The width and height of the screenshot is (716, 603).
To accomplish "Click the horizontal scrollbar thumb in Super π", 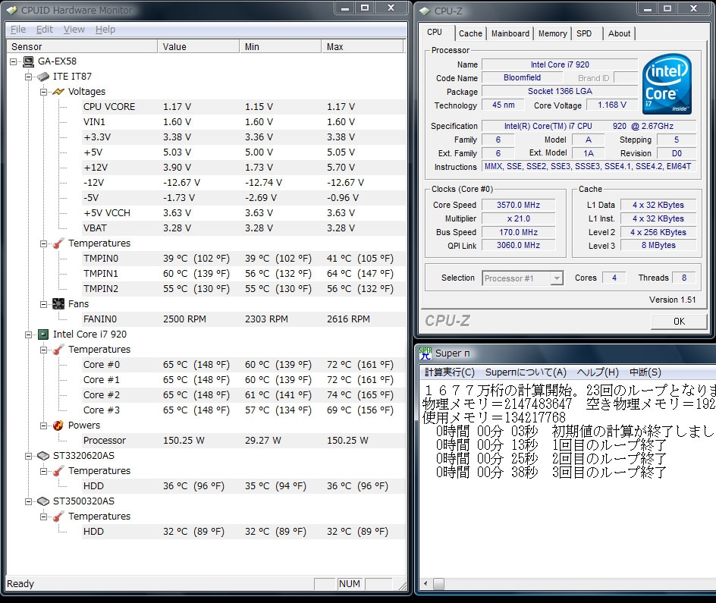I will (438, 584).
